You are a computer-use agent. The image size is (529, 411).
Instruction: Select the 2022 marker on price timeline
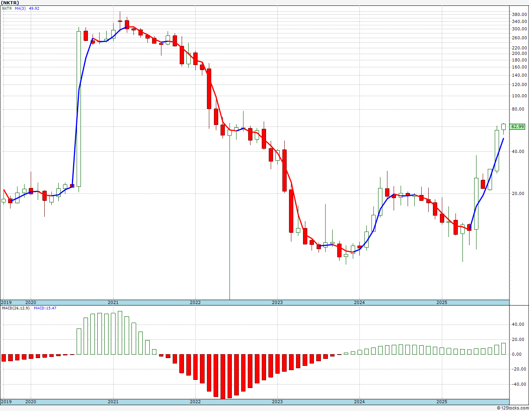tap(195, 302)
